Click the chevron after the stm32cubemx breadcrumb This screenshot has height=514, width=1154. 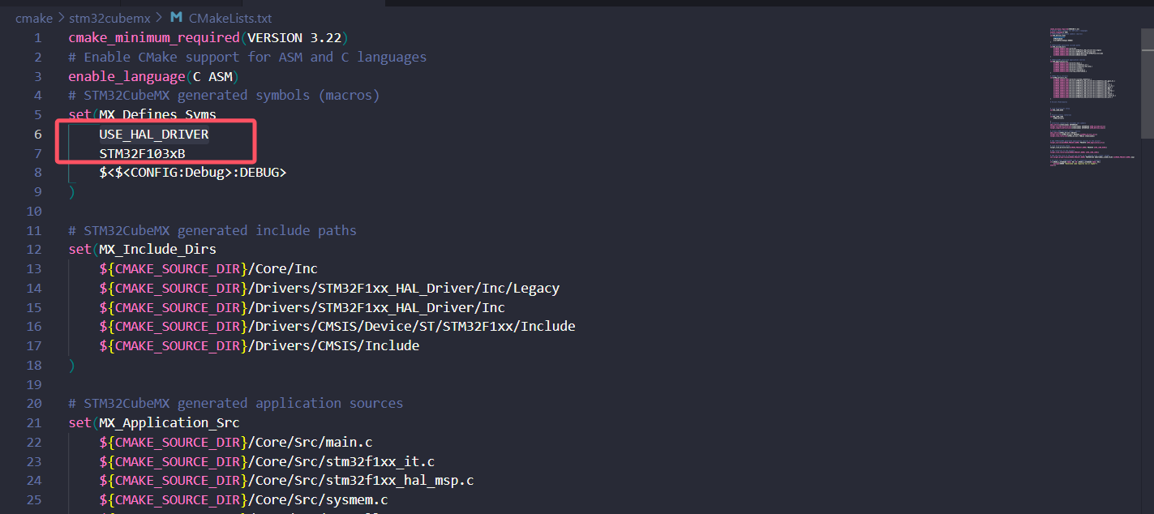157,17
